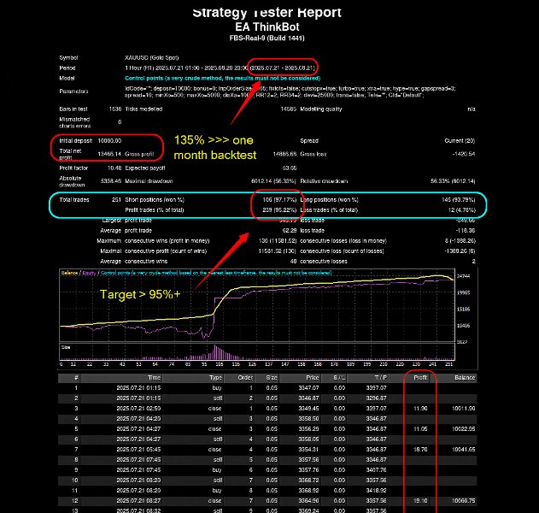Screen dimensions: 539x513
Task: Select the "10060.75" balance in row 12
Action: (x=463, y=501)
